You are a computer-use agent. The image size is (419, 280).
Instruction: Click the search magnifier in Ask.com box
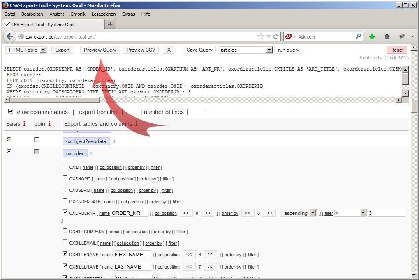pyautogui.click(x=358, y=36)
